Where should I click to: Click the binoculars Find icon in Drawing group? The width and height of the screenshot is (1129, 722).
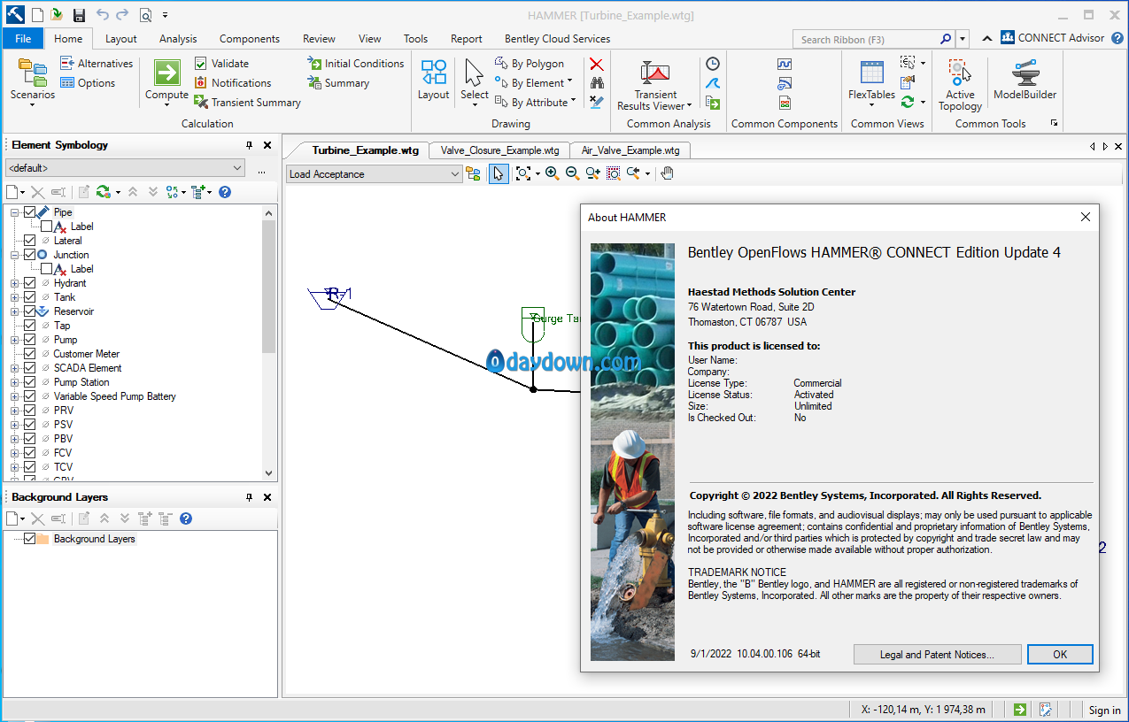pos(597,83)
